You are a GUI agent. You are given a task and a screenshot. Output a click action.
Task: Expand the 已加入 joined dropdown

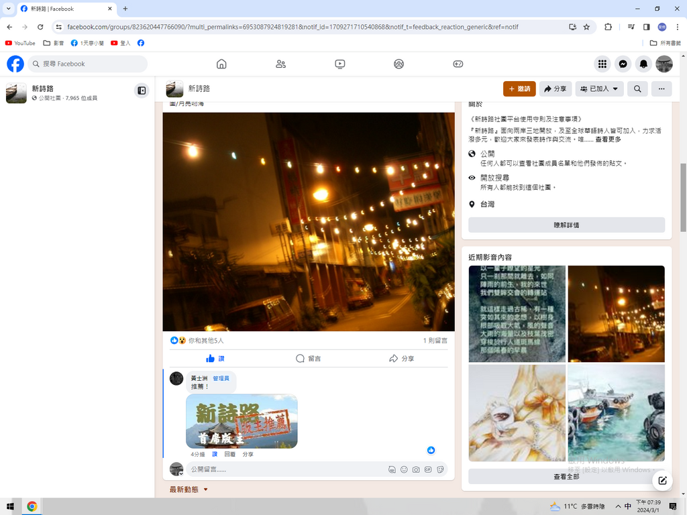point(599,89)
